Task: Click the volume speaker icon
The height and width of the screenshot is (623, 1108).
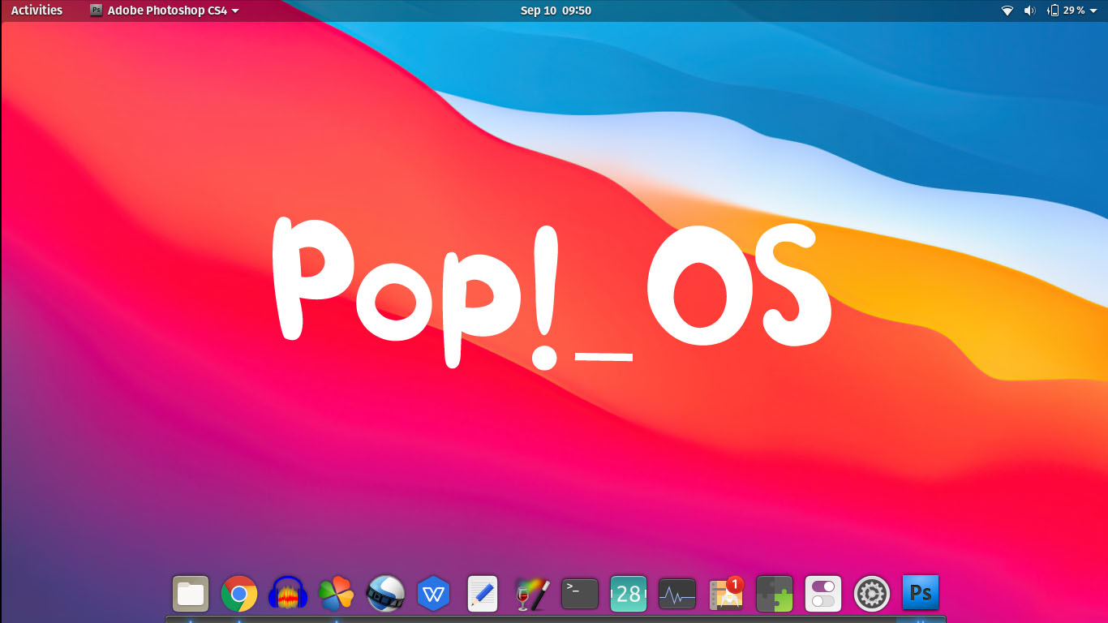Action: coord(1030,11)
